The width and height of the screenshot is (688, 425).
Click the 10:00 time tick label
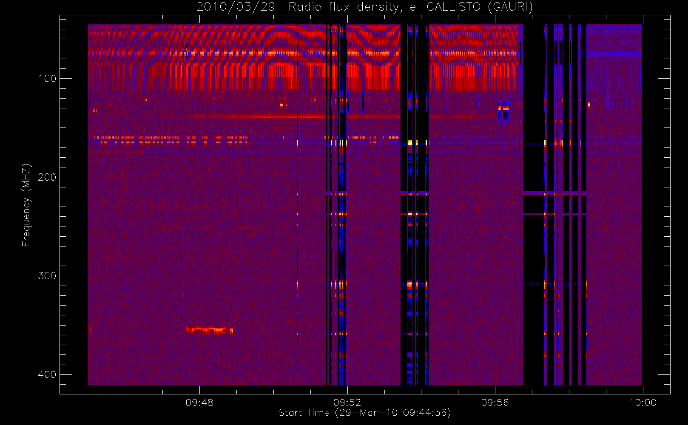643,402
